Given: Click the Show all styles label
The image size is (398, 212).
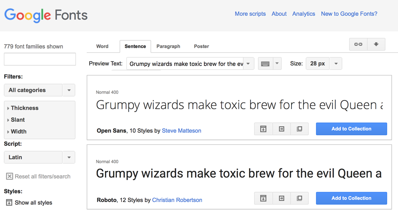Looking at the screenshot, I should (34, 202).
